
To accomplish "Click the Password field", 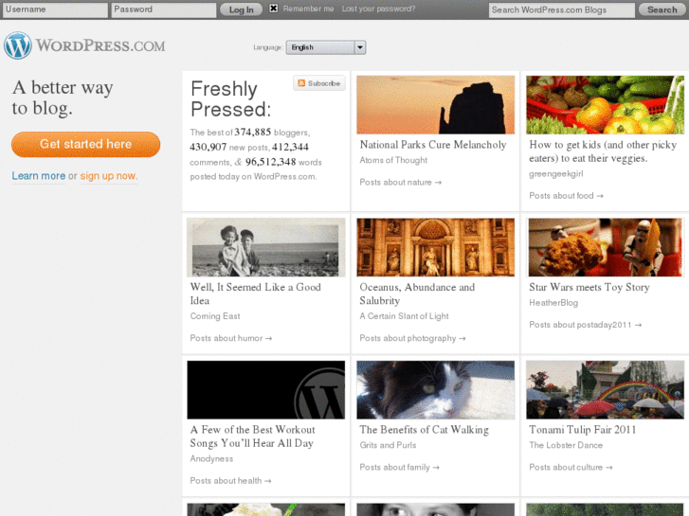I will pos(163,9).
